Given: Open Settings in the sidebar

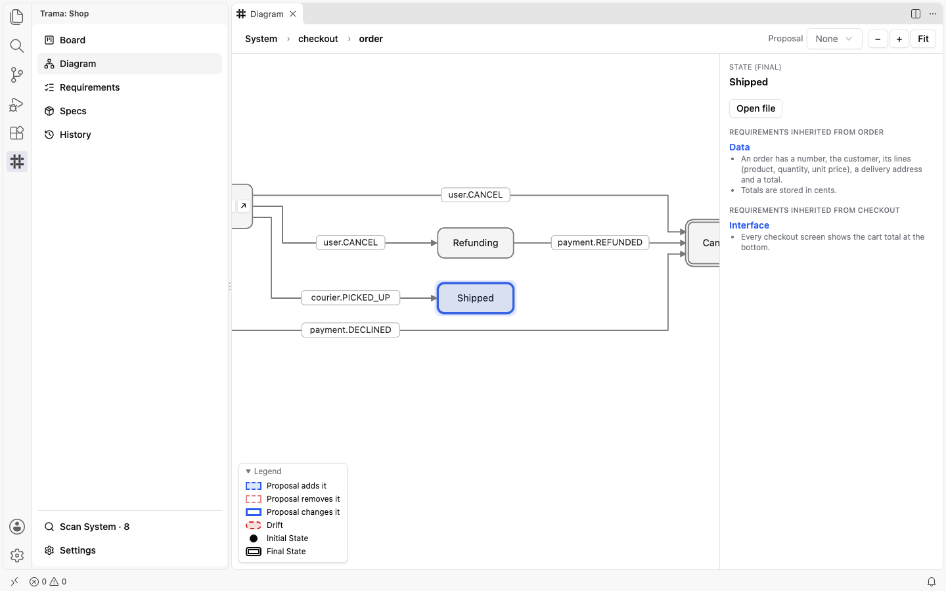Looking at the screenshot, I should click(130, 550).
